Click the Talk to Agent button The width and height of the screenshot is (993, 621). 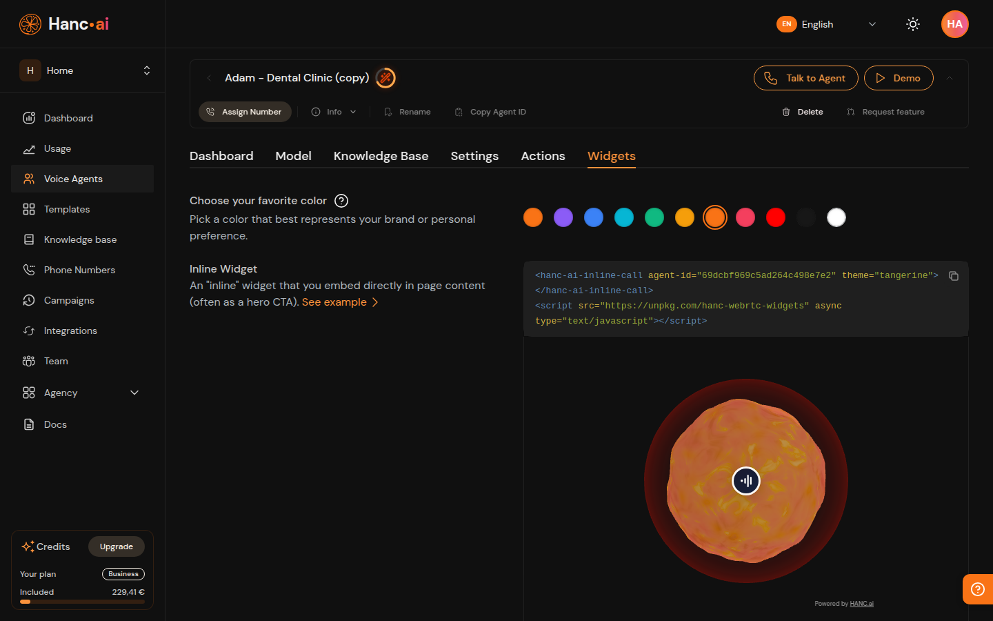click(x=805, y=78)
